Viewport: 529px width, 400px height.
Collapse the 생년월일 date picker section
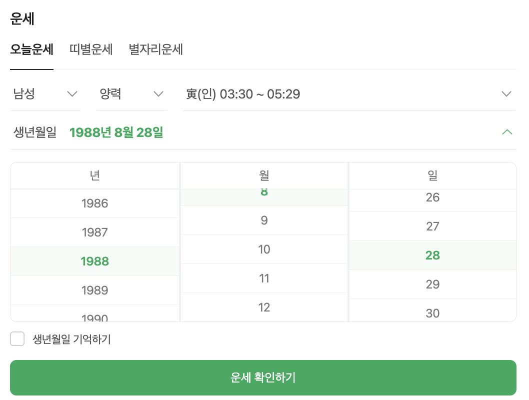pyautogui.click(x=507, y=132)
